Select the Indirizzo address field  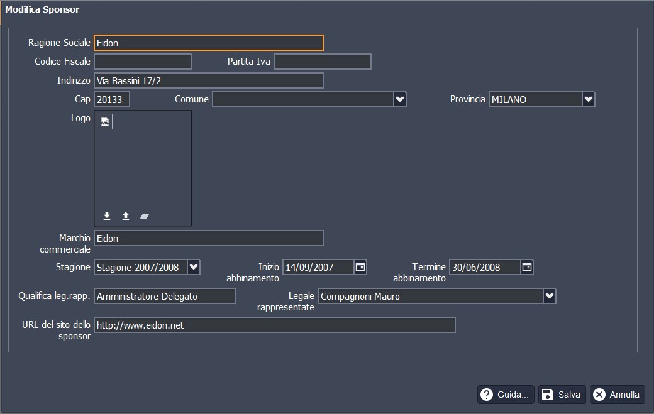point(208,80)
